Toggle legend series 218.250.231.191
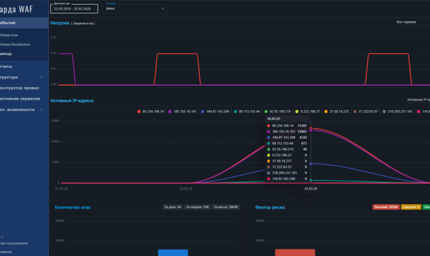The height and width of the screenshot is (256, 430). 397,111
